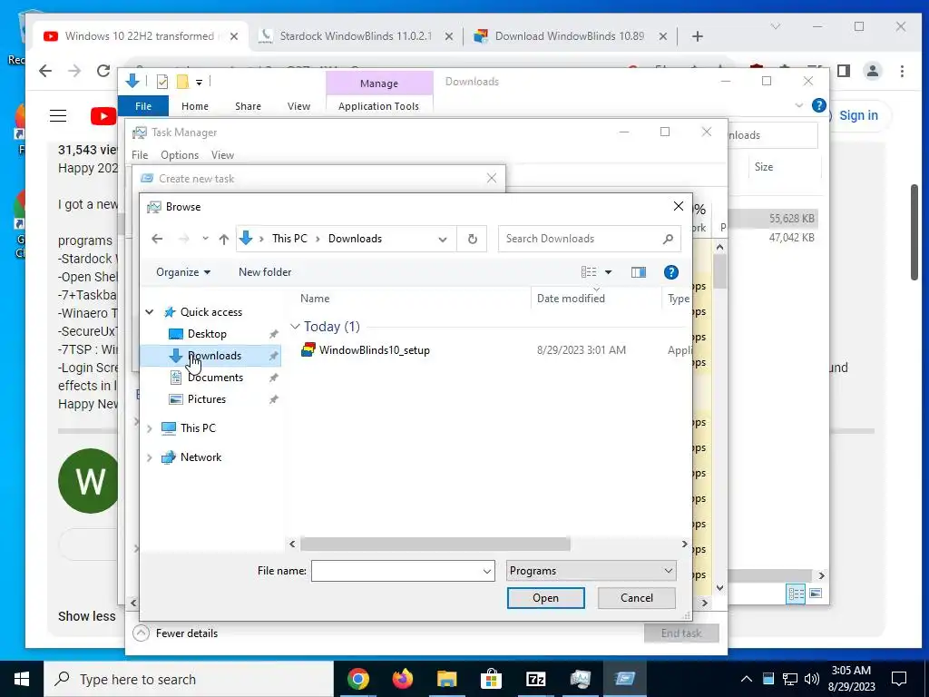Click the 7-Zip taskbar icon
Viewport: 929px width, 697px height.
(x=535, y=679)
